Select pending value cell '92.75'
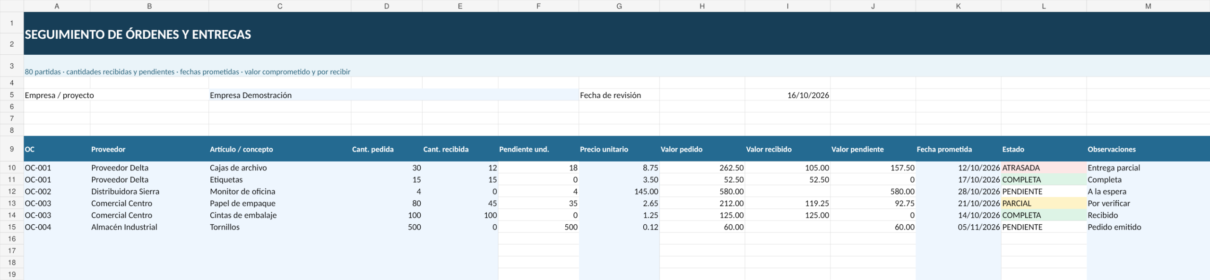 click(873, 204)
